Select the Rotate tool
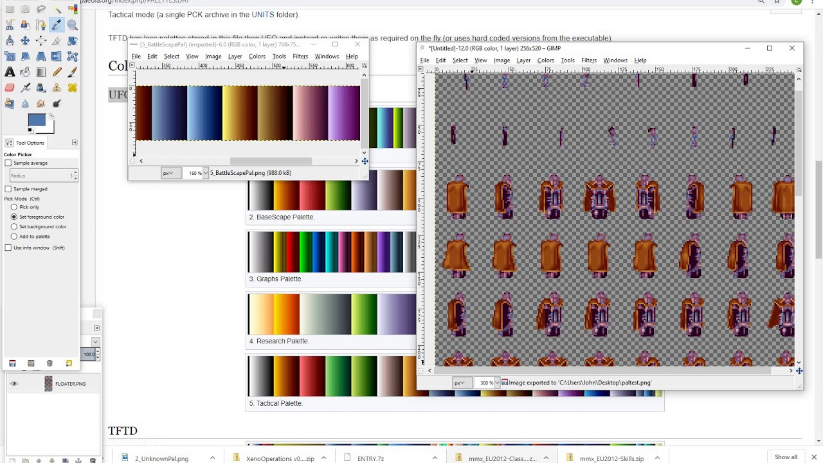Image resolution: width=823 pixels, height=463 pixels. pyautogui.click(x=72, y=41)
